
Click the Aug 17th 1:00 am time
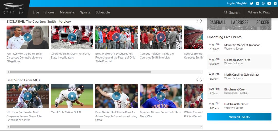tap(214, 106)
